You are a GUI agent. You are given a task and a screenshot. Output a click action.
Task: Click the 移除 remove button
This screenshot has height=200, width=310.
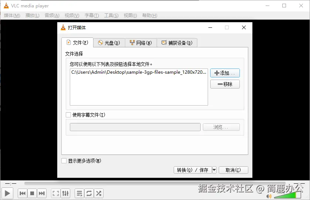pos(225,84)
